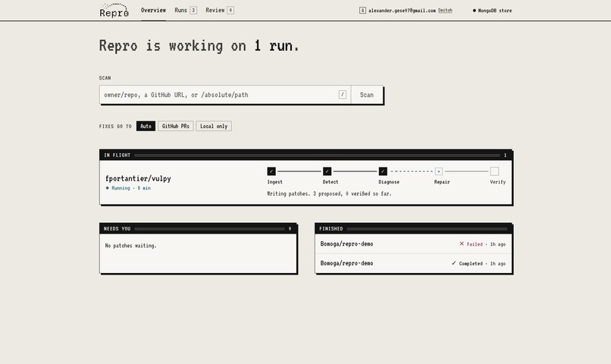Click the Completed status text
Viewport: 611px width, 364px height.
(x=471, y=264)
